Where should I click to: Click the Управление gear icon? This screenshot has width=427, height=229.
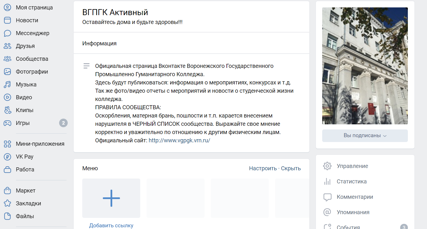click(x=327, y=166)
